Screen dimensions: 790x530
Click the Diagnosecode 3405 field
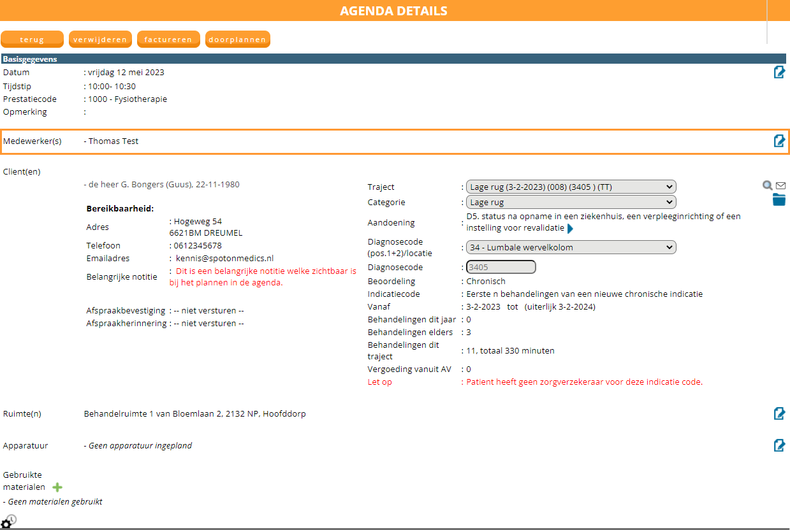[501, 268]
